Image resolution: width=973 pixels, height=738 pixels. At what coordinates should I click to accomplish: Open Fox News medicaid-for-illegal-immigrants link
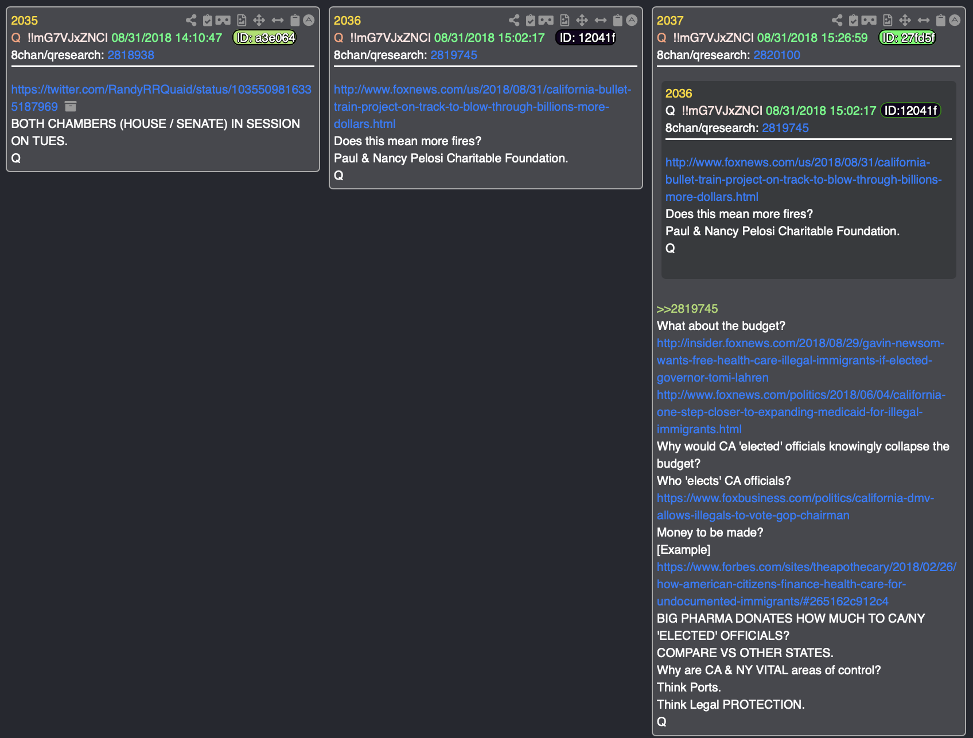pos(801,412)
